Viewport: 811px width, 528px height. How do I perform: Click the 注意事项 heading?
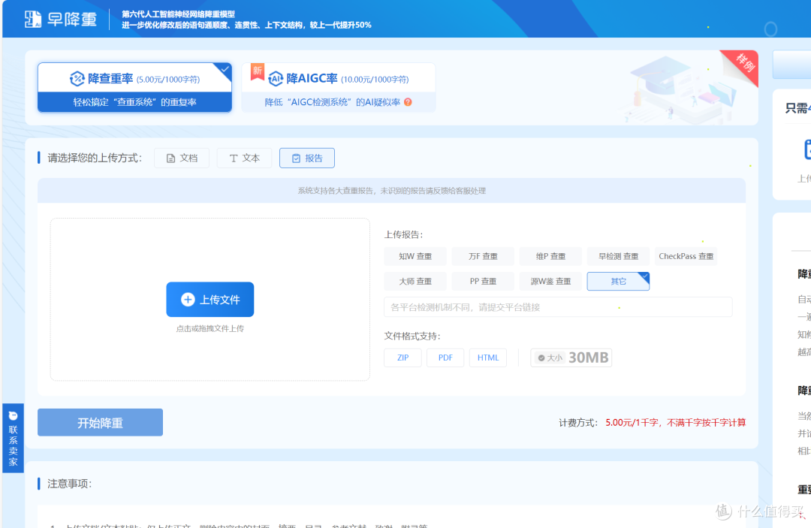pyautogui.click(x=69, y=484)
